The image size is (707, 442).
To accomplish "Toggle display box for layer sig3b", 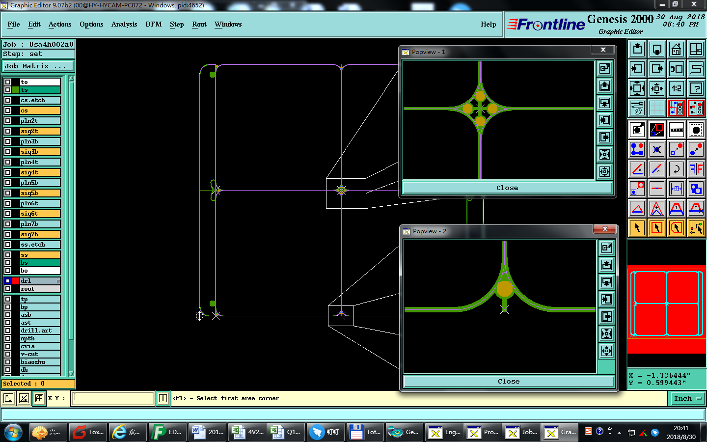I will [8, 152].
